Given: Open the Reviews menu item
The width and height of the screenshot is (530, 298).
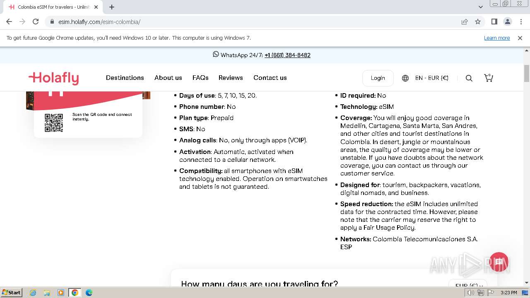Looking at the screenshot, I should tap(231, 78).
